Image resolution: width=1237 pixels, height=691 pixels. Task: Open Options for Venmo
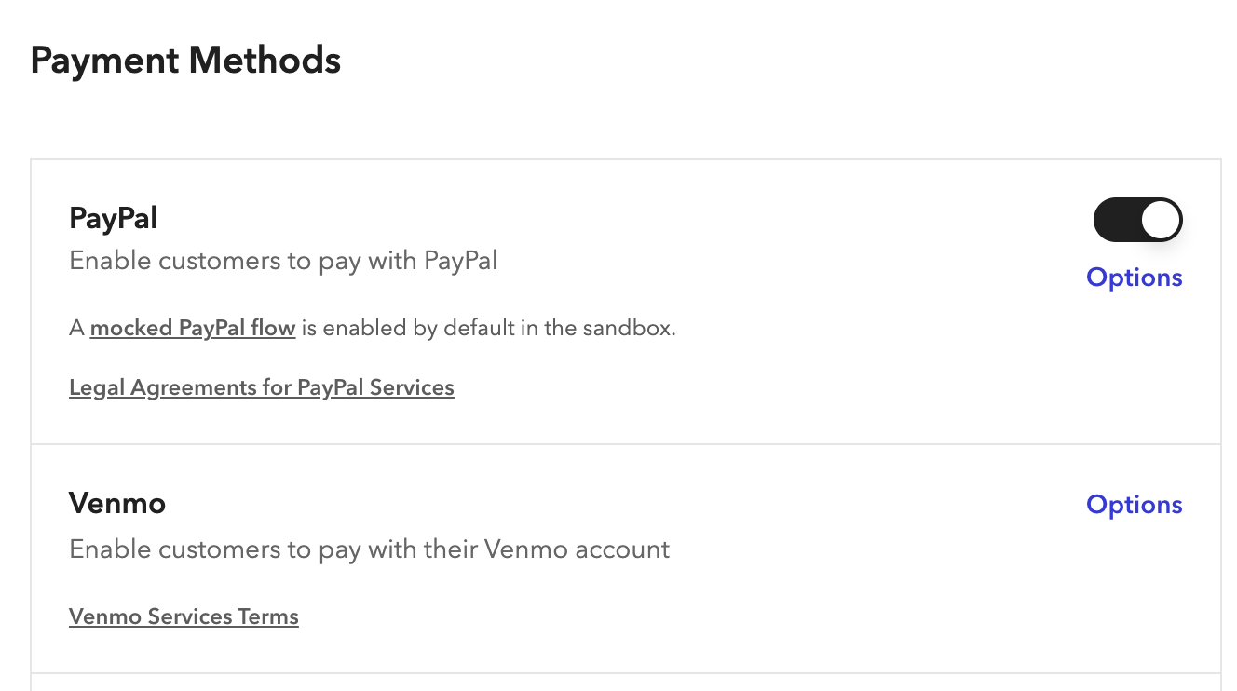[1134, 505]
